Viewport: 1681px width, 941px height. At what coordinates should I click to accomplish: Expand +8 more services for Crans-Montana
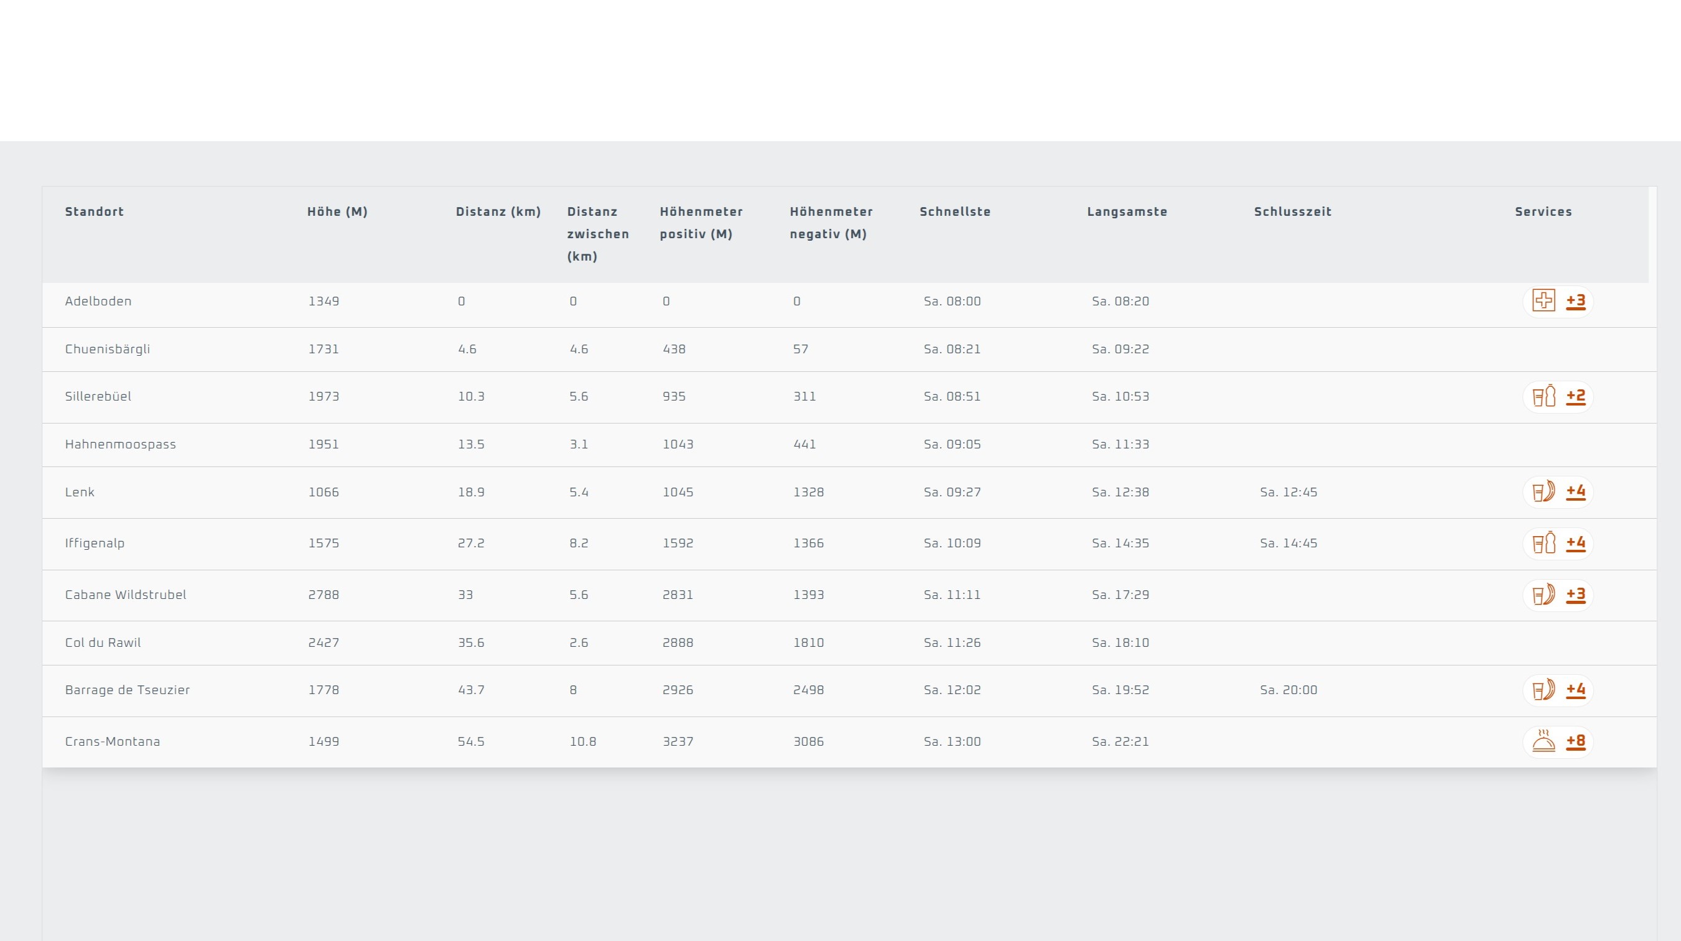coord(1575,741)
